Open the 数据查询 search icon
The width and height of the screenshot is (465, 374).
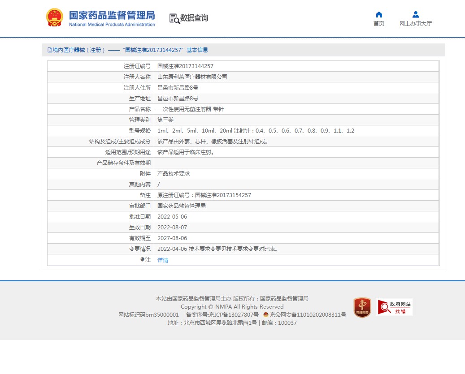175,18
